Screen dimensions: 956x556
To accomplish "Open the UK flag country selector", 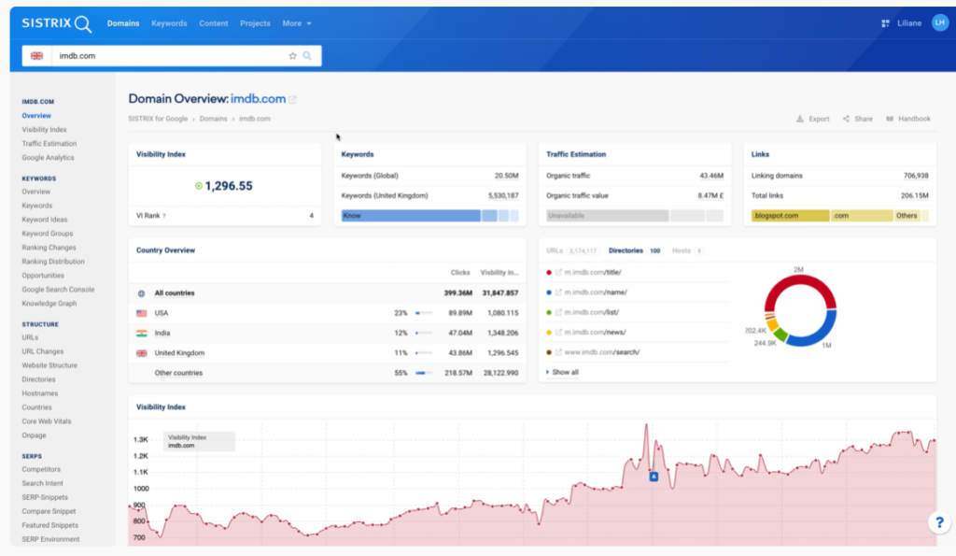I will coord(36,55).
